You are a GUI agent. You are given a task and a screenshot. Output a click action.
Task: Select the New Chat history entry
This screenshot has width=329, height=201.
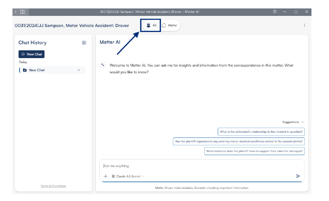53,70
